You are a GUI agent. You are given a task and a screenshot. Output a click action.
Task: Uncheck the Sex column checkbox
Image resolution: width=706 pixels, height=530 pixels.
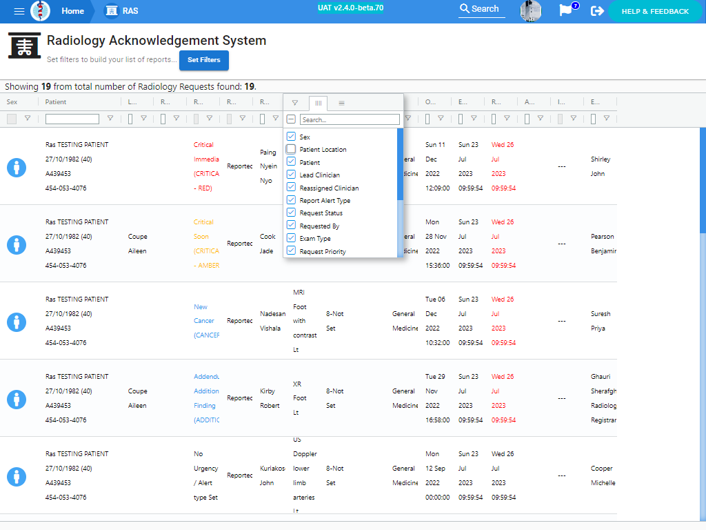[291, 137]
